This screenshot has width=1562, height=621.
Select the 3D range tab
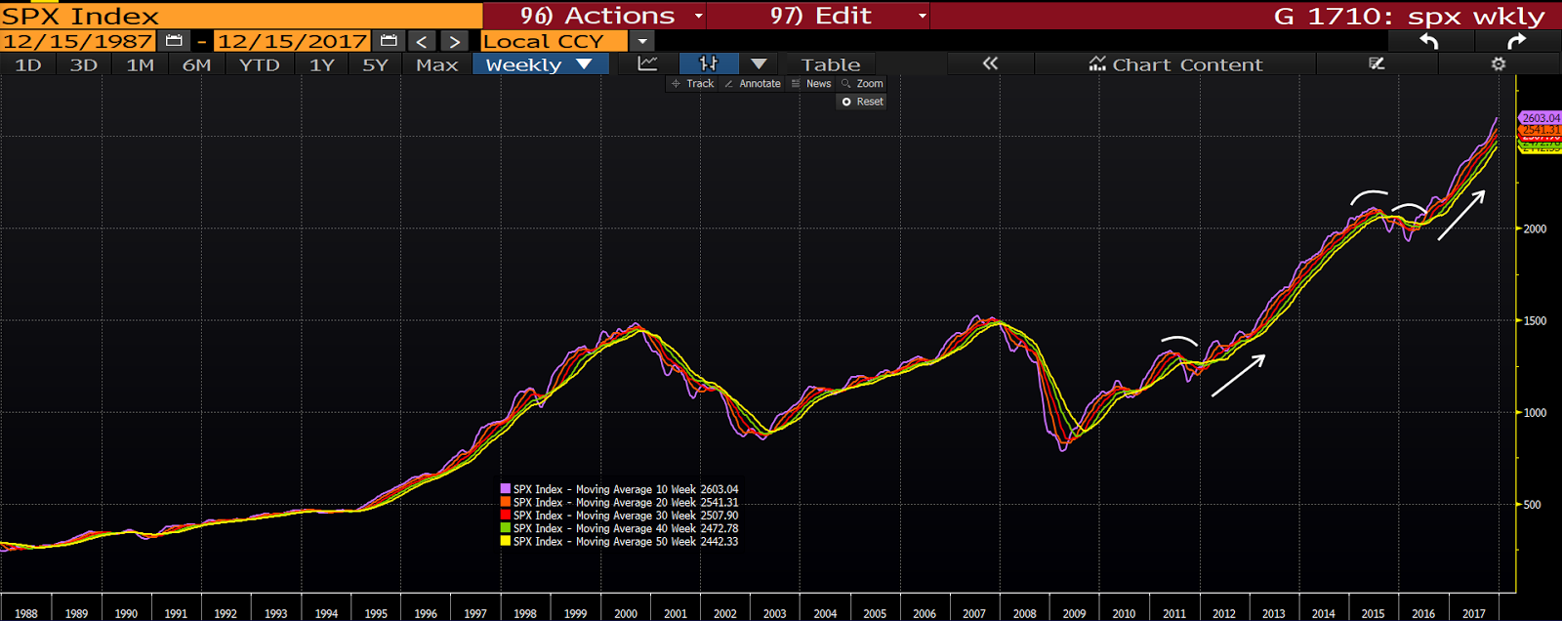pyautogui.click(x=84, y=64)
